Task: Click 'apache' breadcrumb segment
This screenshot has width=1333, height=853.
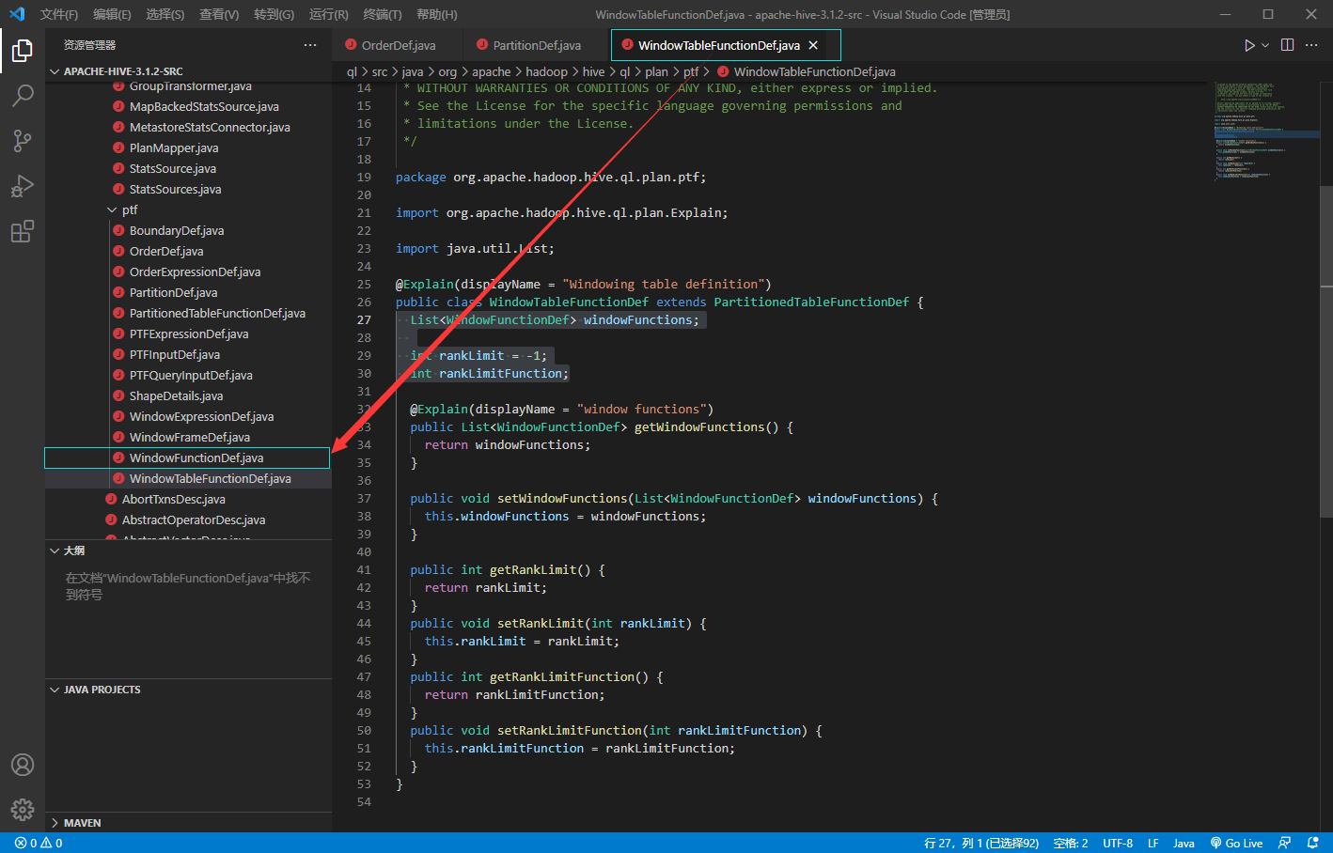Action: tap(491, 71)
